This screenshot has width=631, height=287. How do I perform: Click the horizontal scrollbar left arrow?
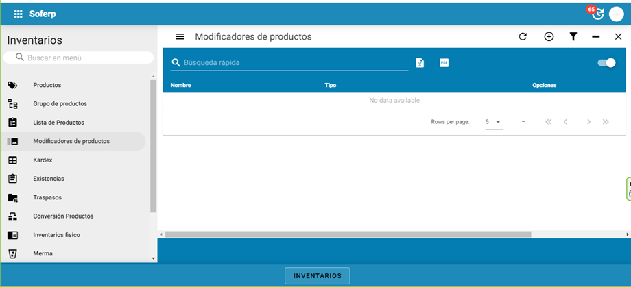coord(161,234)
